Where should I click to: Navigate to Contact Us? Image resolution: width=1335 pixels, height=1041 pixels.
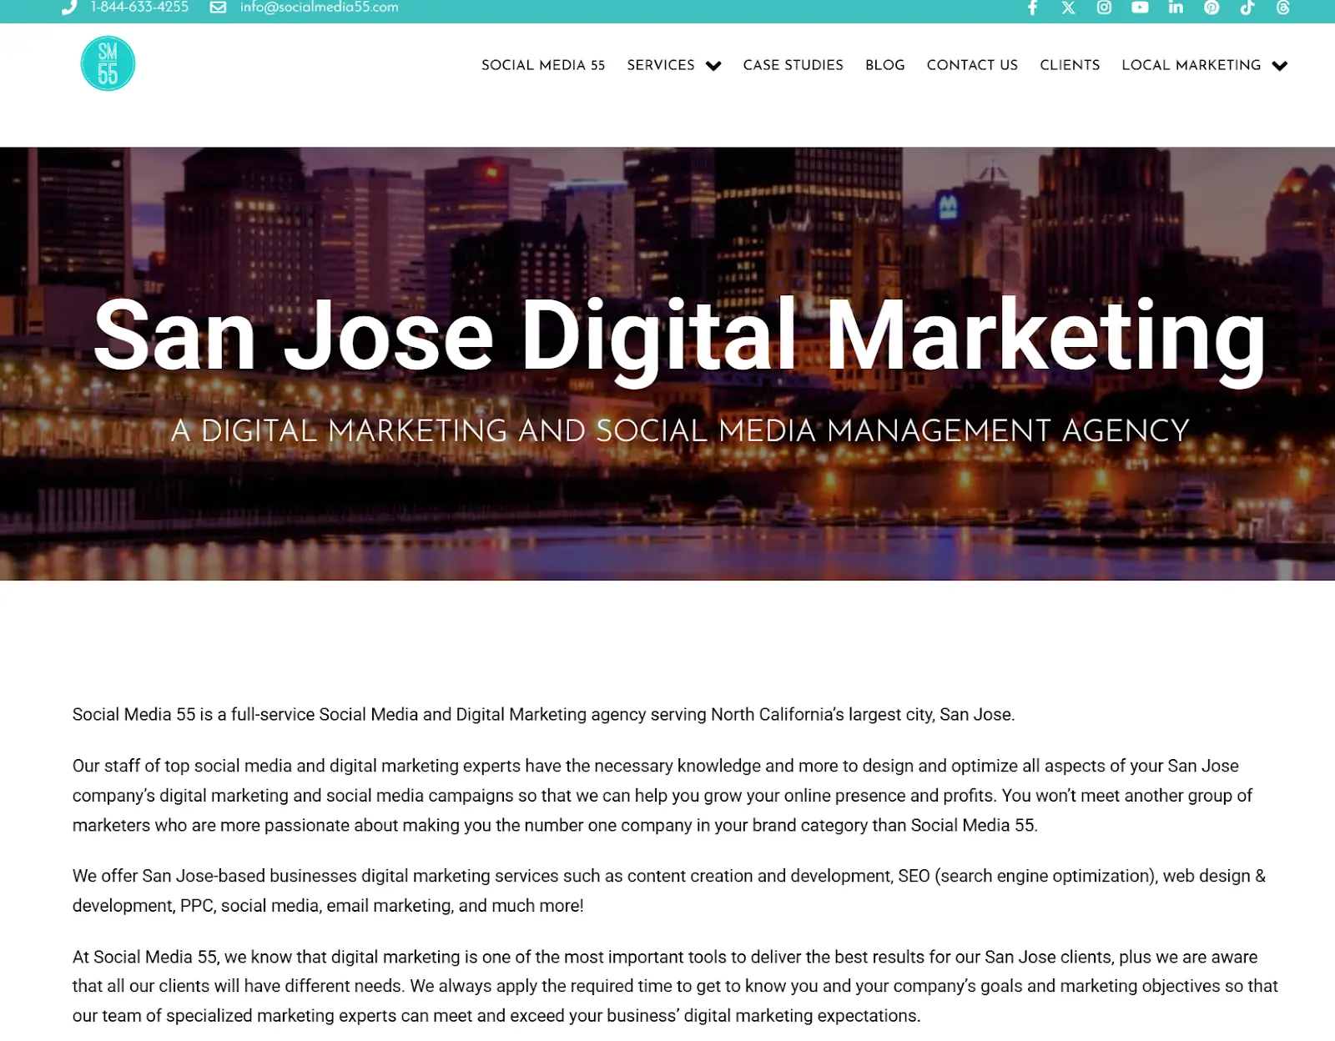972,65
